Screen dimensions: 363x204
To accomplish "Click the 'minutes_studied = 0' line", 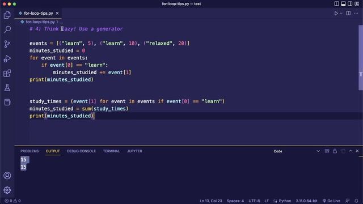I will [57, 50].
